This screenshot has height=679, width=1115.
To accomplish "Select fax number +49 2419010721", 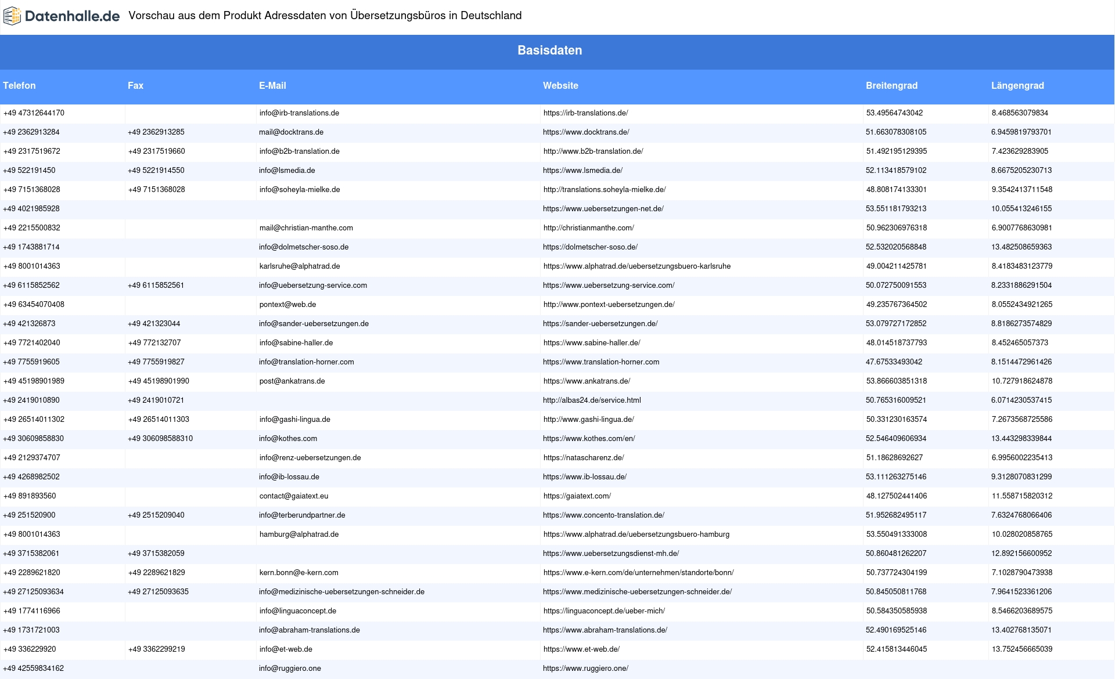I will [156, 400].
